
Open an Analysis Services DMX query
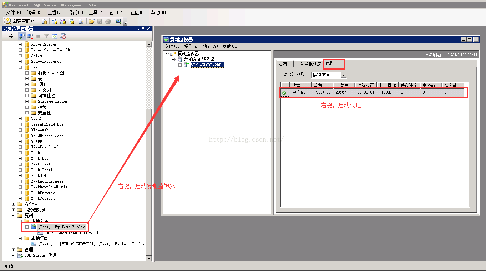coord(62,21)
